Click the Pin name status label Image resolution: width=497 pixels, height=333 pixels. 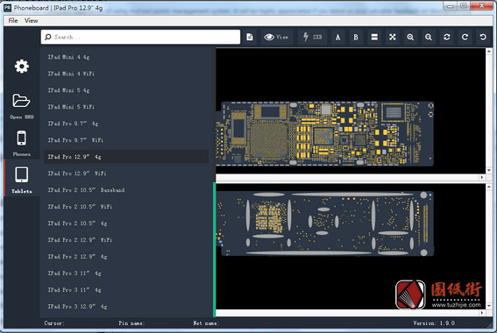click(x=131, y=323)
